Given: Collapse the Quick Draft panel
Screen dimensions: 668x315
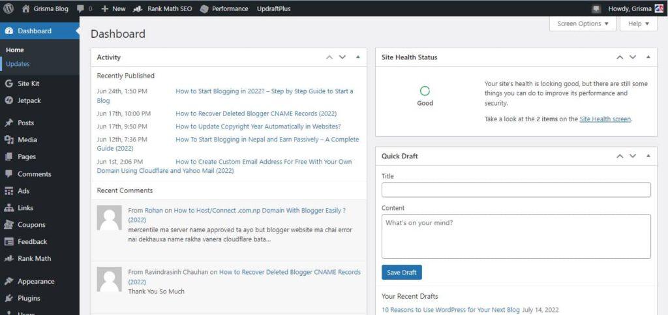Looking at the screenshot, I should point(648,156).
